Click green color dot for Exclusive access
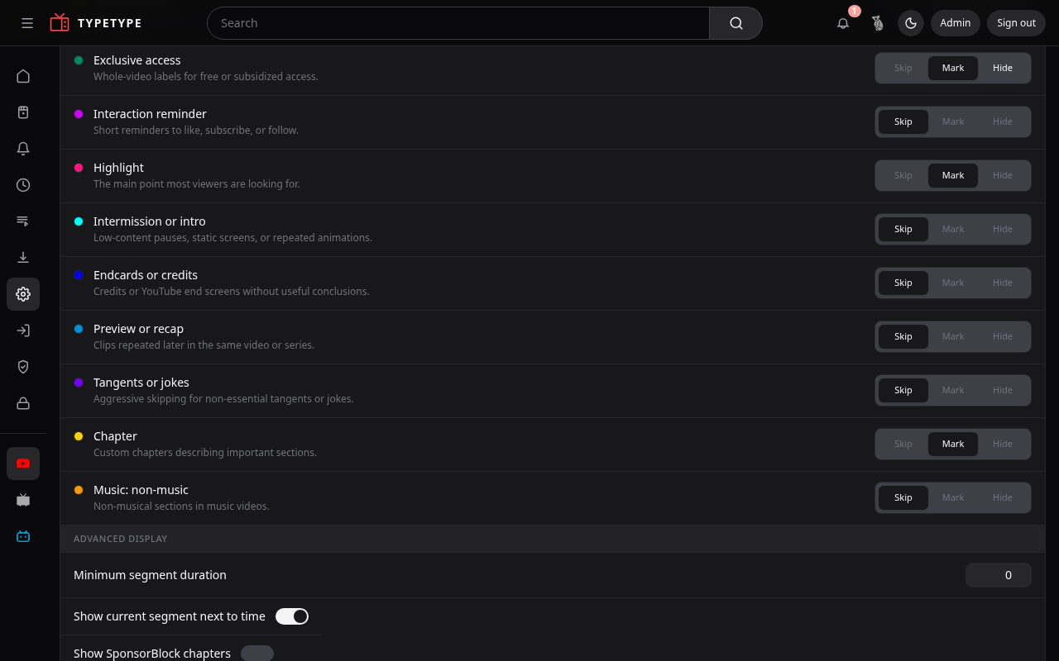Screen dimensions: 1059x661 (79, 60)
